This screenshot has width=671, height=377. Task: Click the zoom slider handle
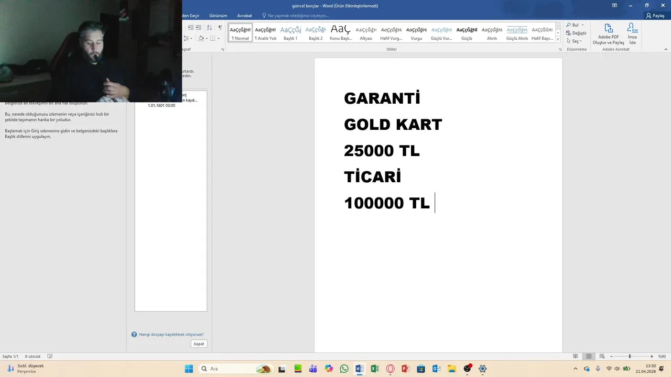(x=630, y=357)
